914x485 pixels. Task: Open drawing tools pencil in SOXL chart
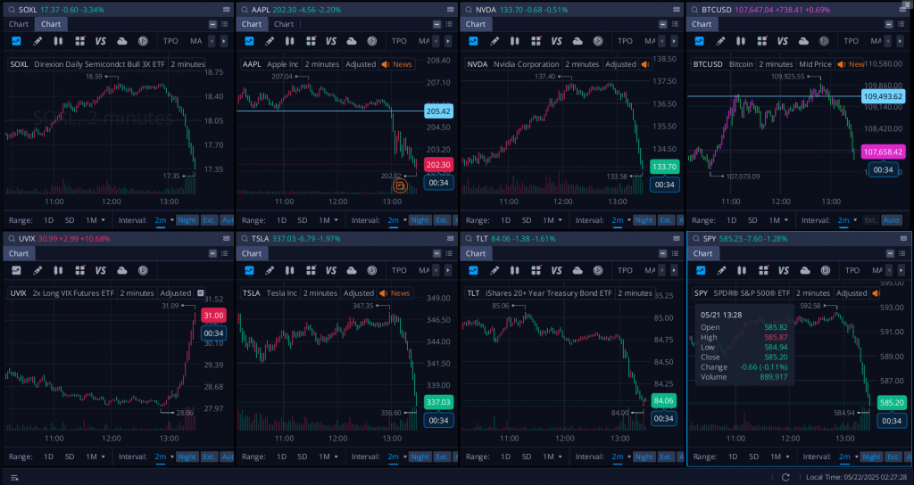(37, 41)
